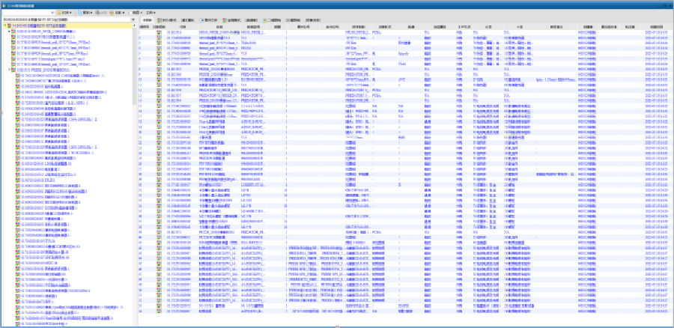Open the 工具 tools menu
This screenshot has height=328, width=674.
[151, 13]
